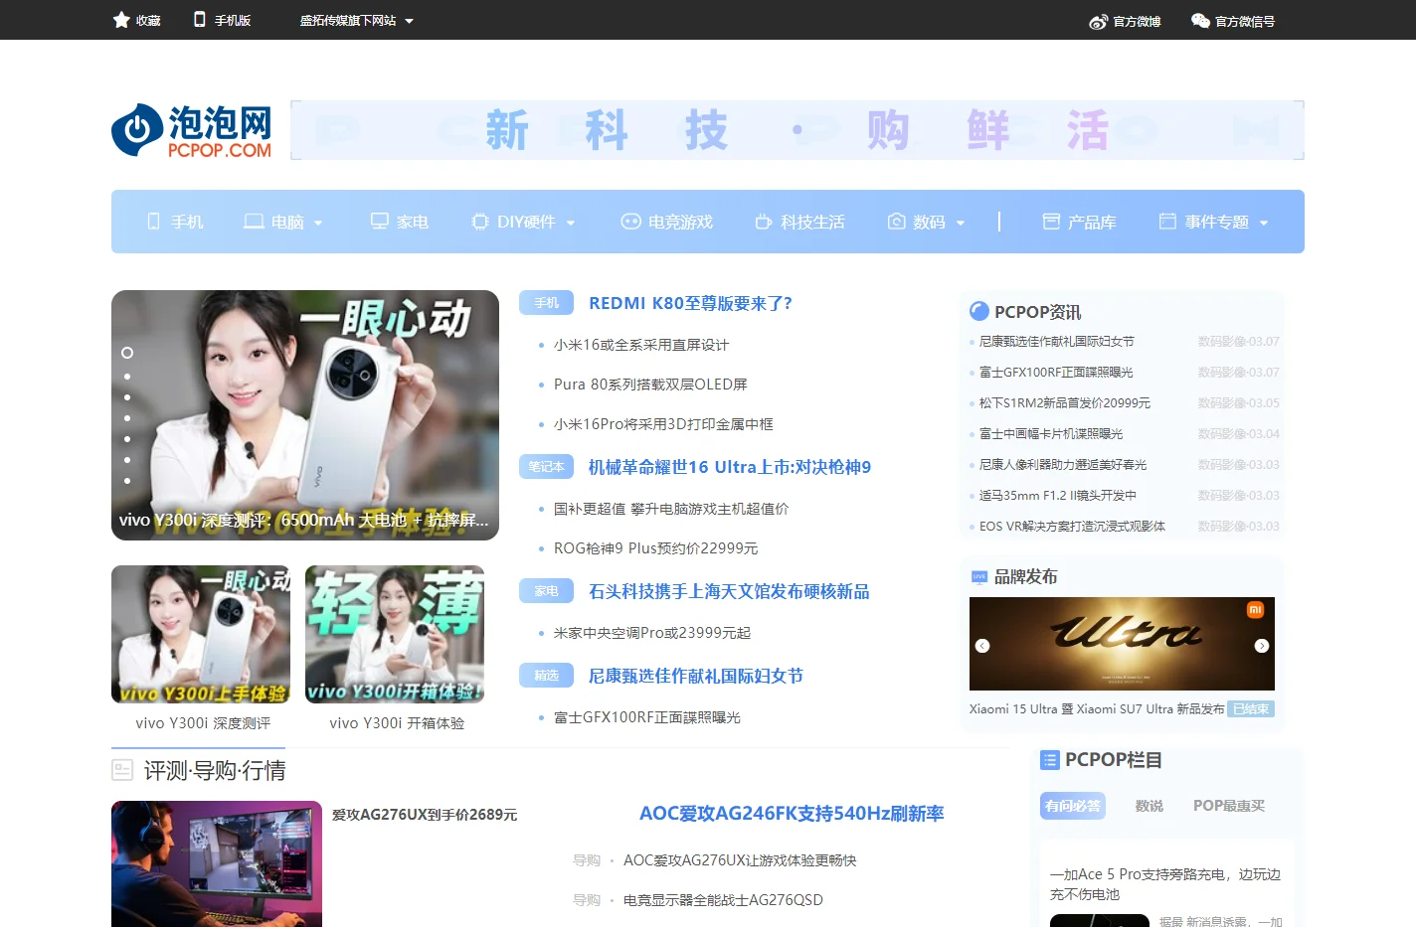
Task: Click the star favorites icon
Action: (121, 20)
